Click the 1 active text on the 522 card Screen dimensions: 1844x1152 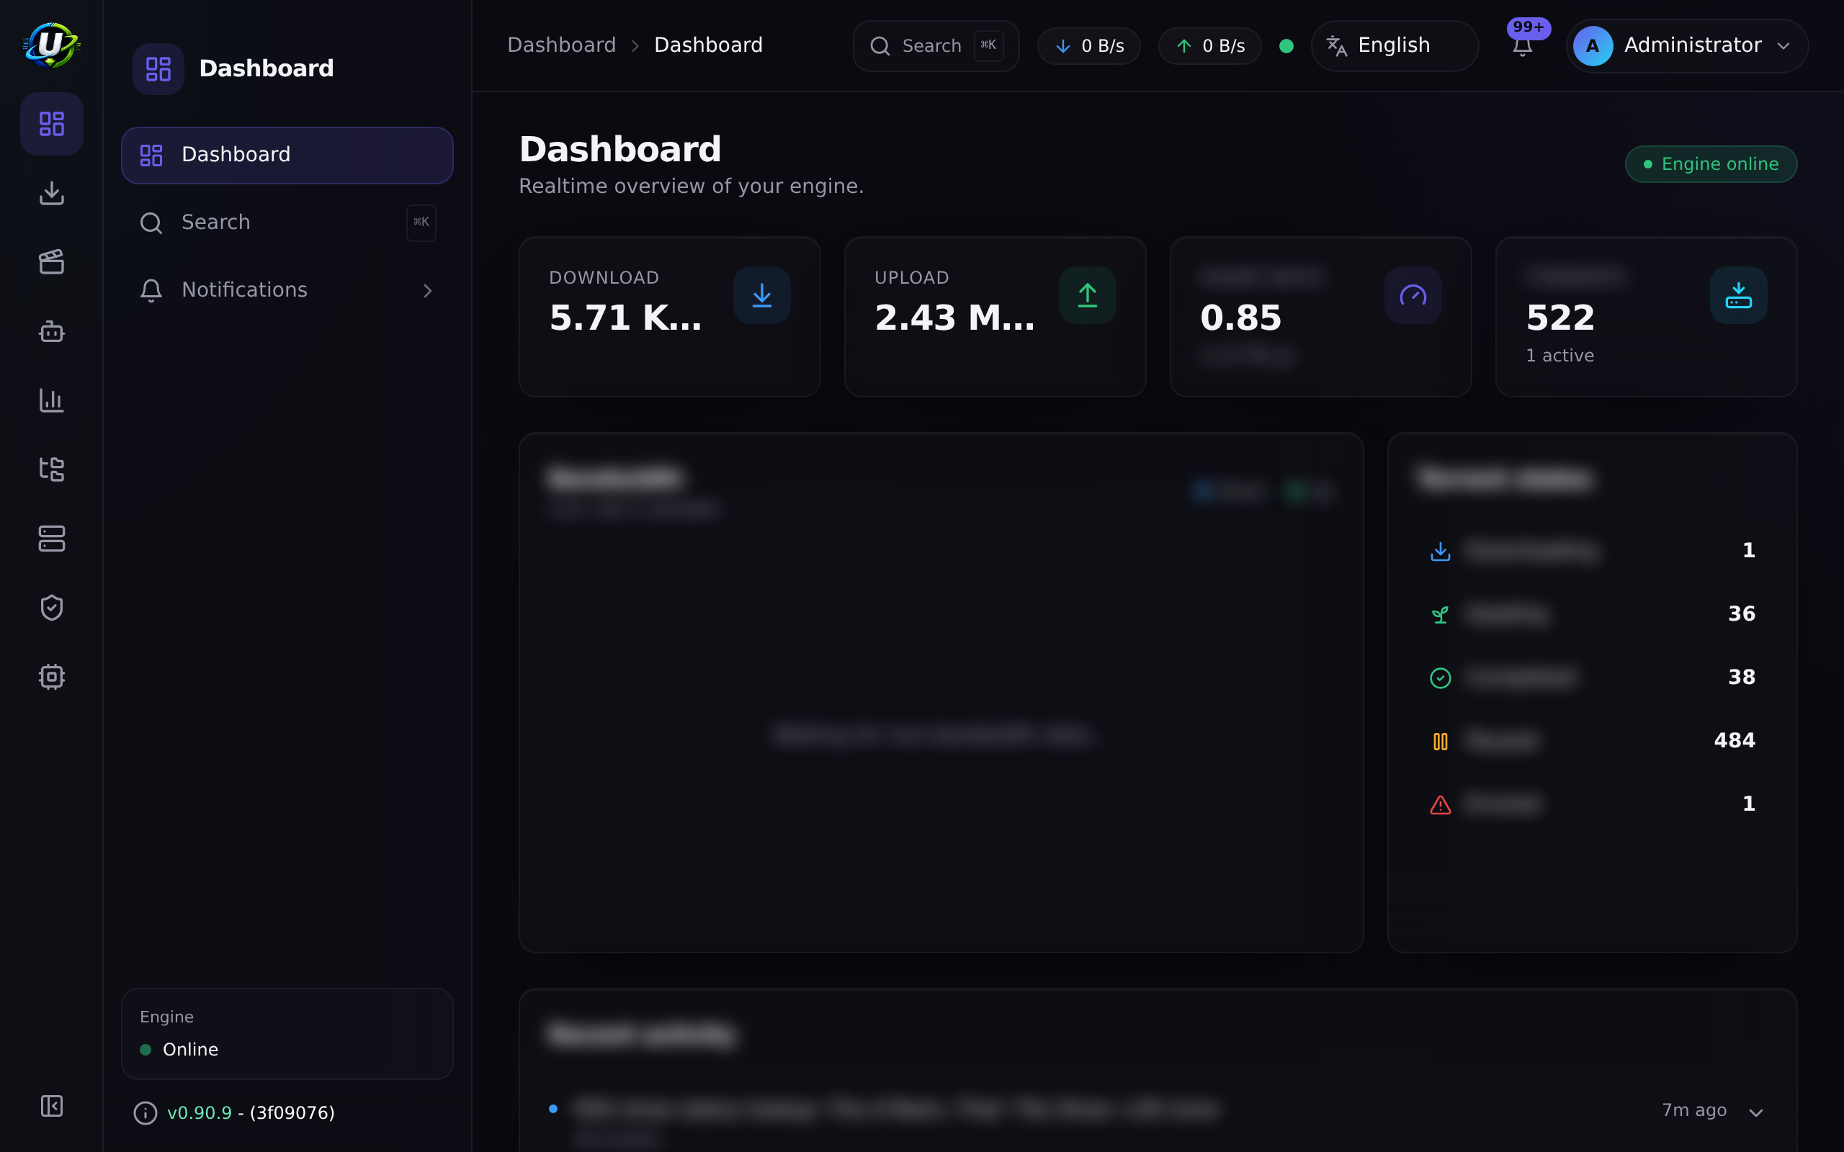1559,356
